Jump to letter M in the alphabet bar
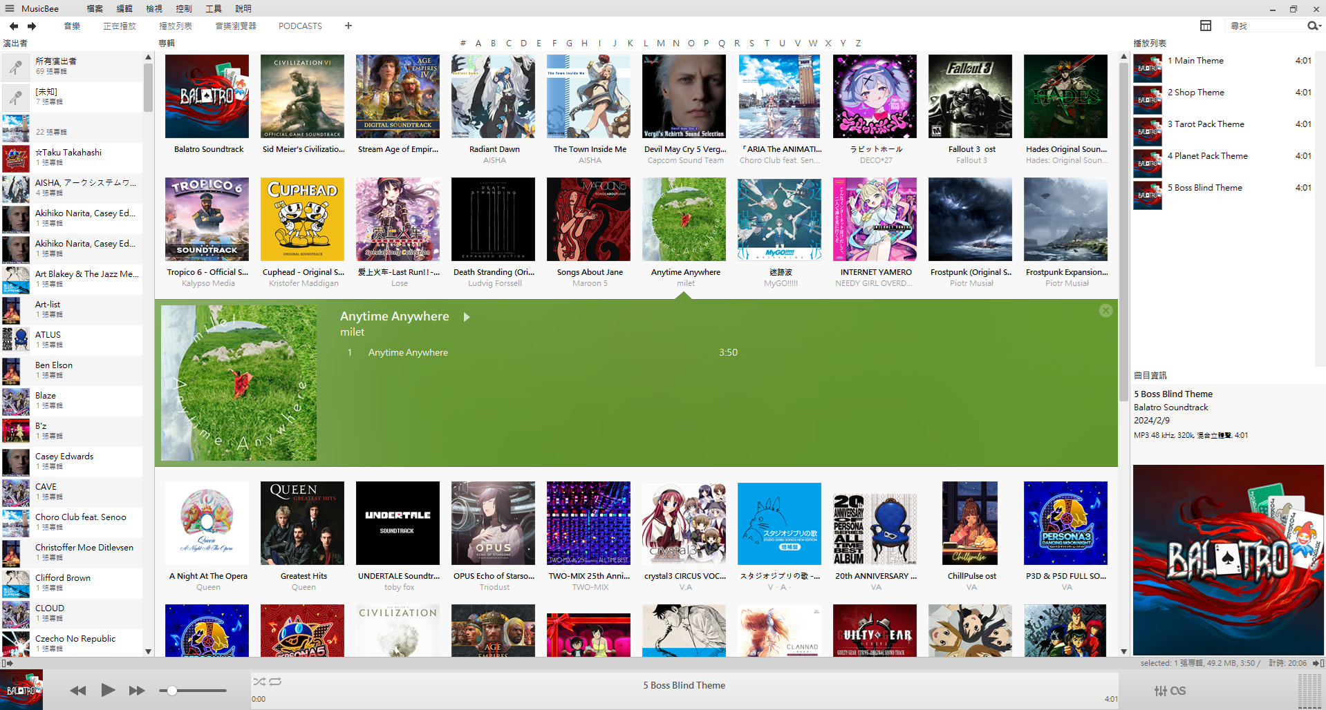The width and height of the screenshot is (1326, 710). click(660, 43)
